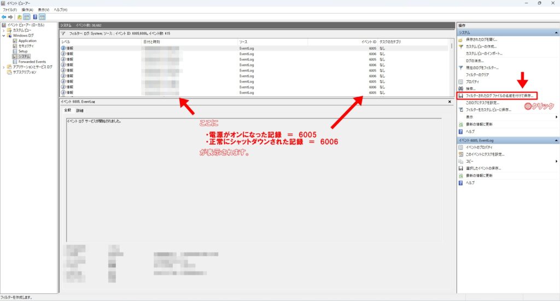Click the funnel icon for カスタム ビューの作成
Image resolution: width=560 pixels, height=301 pixels.
[460, 46]
